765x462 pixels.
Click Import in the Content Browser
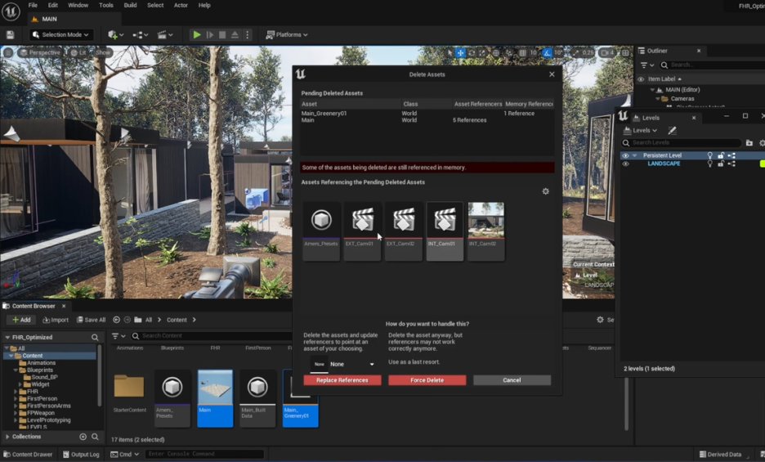point(56,320)
